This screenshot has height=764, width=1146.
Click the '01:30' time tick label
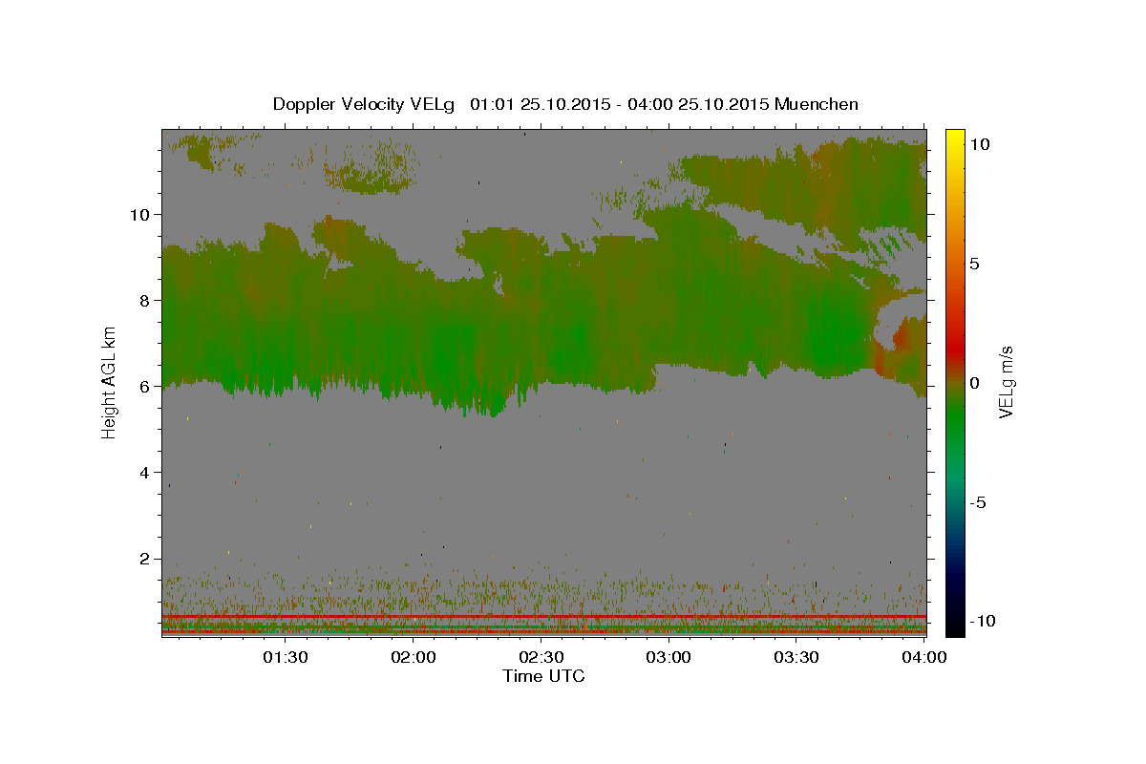click(286, 657)
